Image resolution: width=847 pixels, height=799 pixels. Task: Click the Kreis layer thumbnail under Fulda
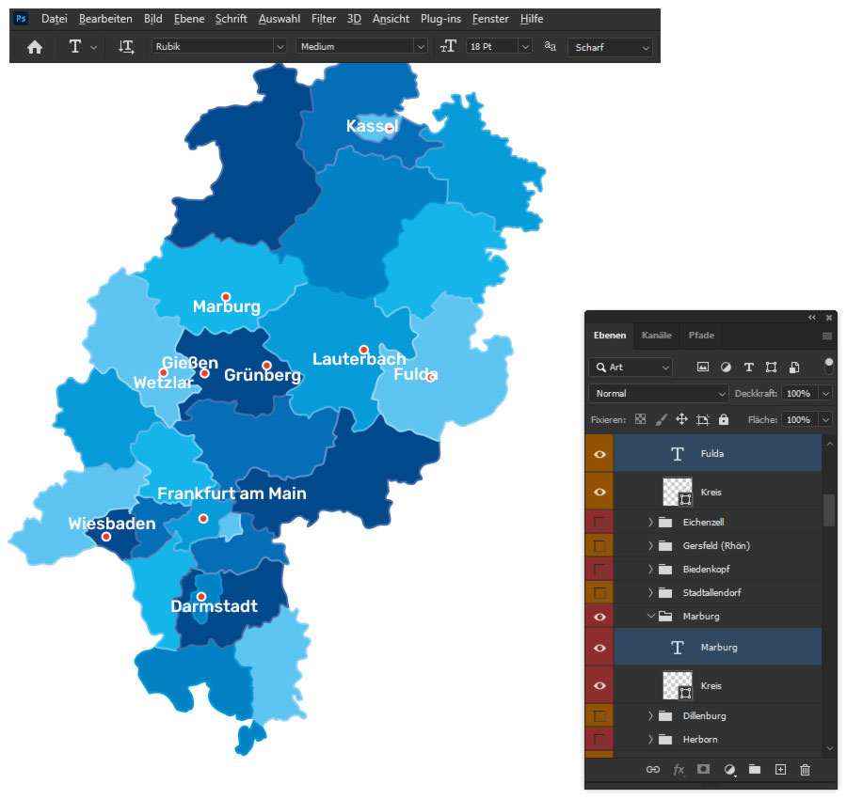click(678, 492)
